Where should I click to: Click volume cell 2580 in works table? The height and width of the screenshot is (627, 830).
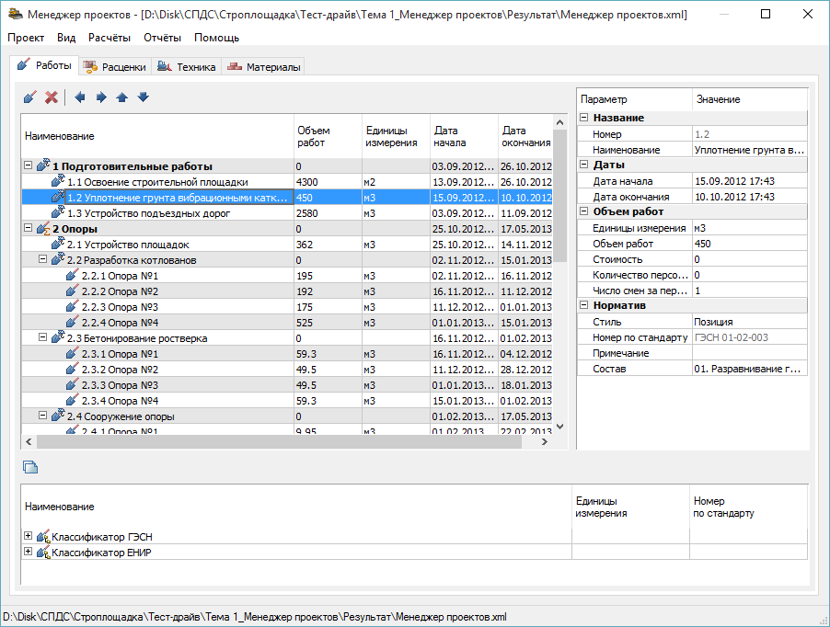[x=328, y=212]
